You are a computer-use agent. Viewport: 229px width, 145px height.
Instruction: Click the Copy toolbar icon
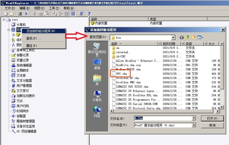40,14
